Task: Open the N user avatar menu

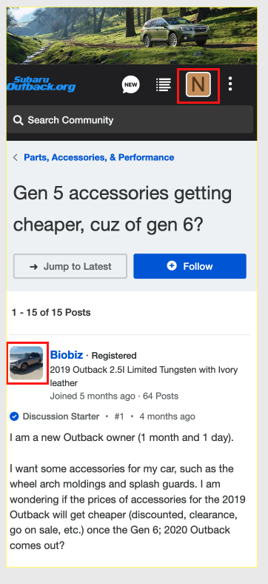Action: point(198,84)
